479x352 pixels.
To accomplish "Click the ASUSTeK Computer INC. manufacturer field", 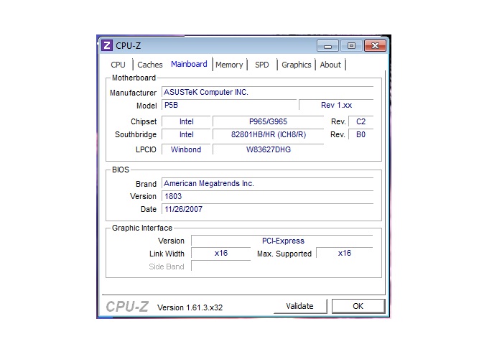I will [268, 92].
